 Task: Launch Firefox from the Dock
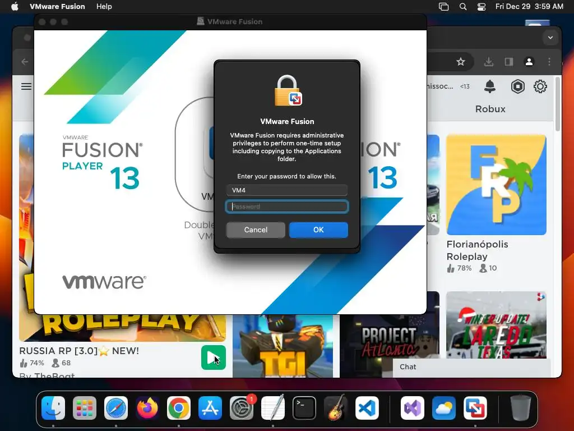147,408
